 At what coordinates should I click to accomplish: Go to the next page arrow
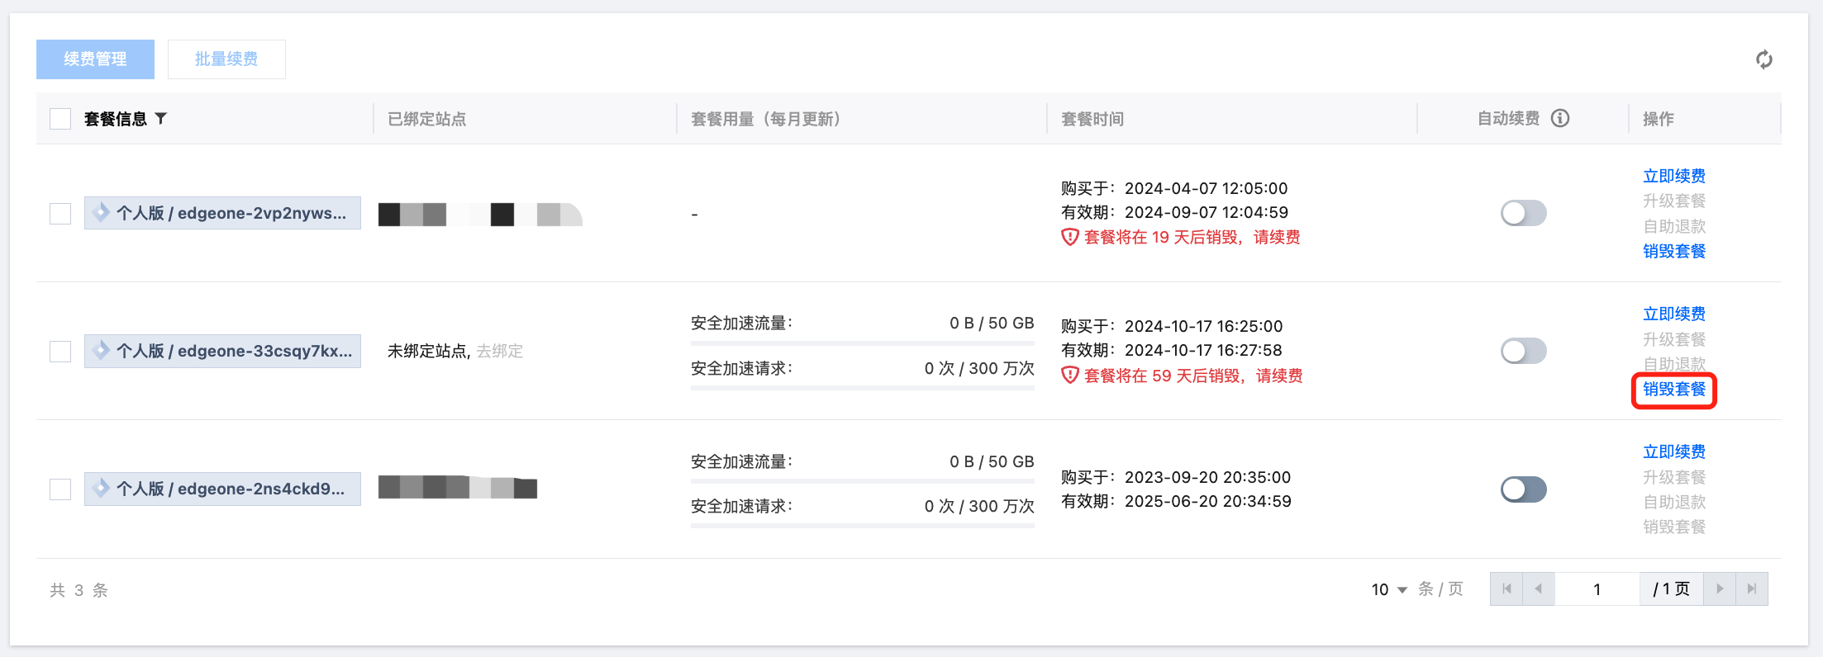pos(1720,589)
